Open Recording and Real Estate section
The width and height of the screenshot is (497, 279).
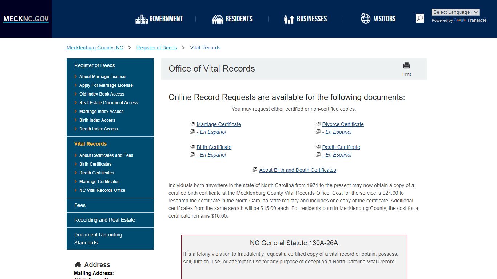coord(110,220)
